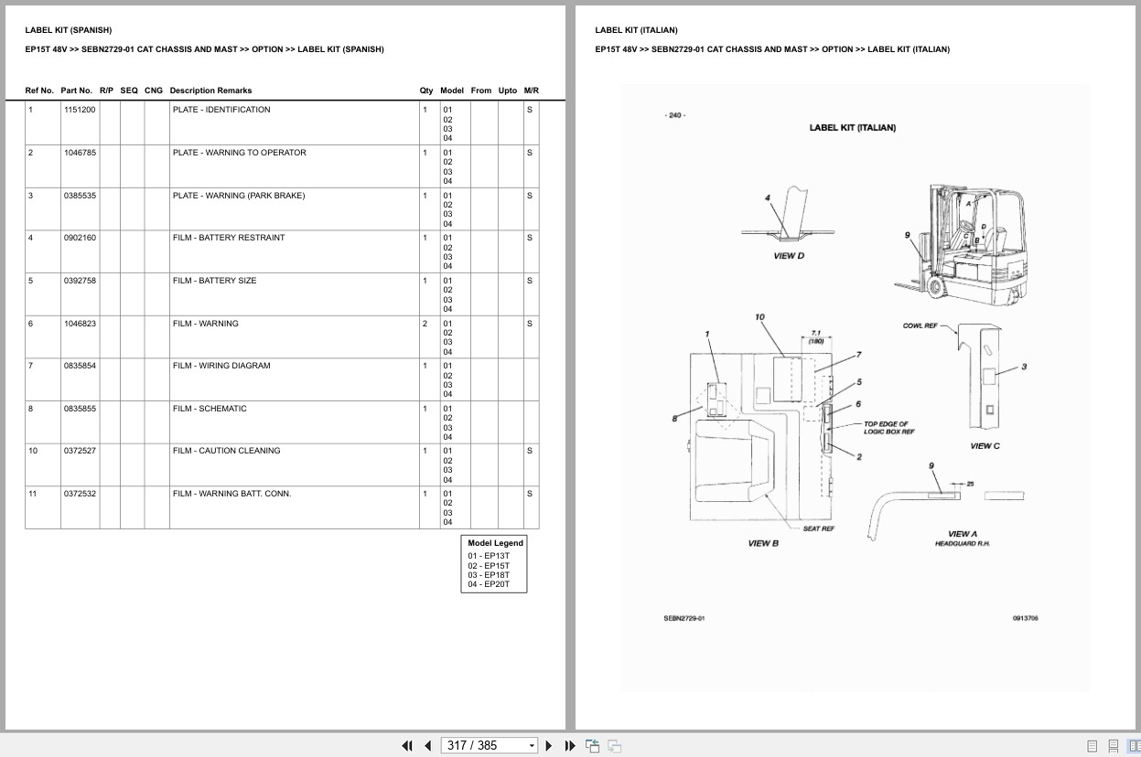Select the LABEL KIT (SPANISH) heading
The image size is (1141, 757).
(68, 29)
